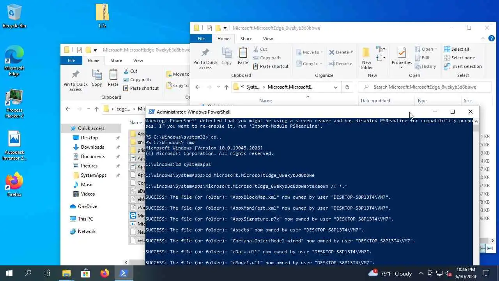Refresh the front Explorer address bar location
This screenshot has height=281, width=499.
[x=347, y=87]
